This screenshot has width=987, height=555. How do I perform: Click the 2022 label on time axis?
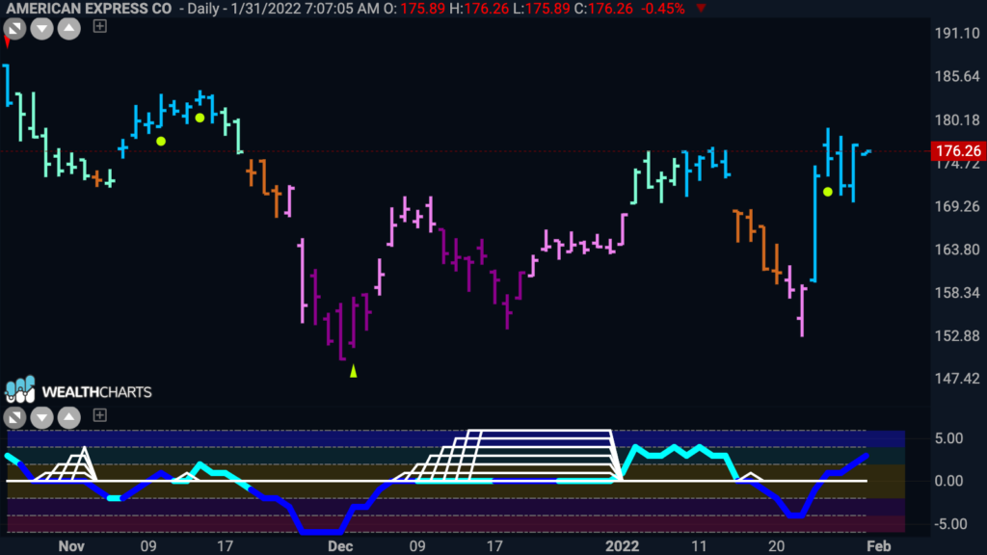622,546
